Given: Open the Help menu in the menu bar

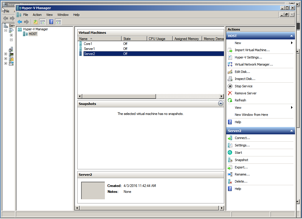Looking at the screenshot, I should point(76,15).
